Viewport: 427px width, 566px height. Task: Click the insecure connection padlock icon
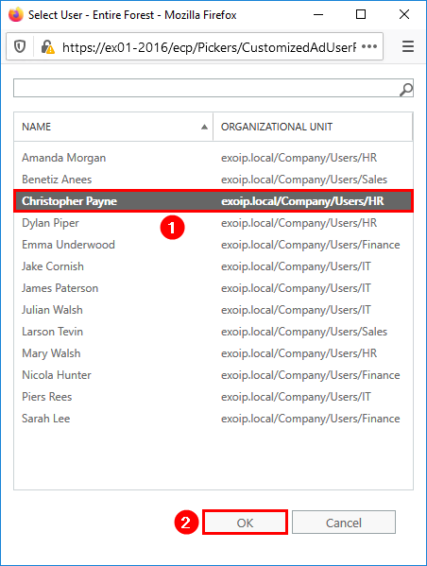[47, 47]
